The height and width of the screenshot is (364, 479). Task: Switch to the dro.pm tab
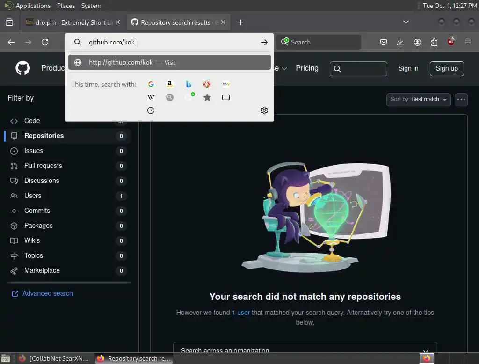[x=73, y=22]
